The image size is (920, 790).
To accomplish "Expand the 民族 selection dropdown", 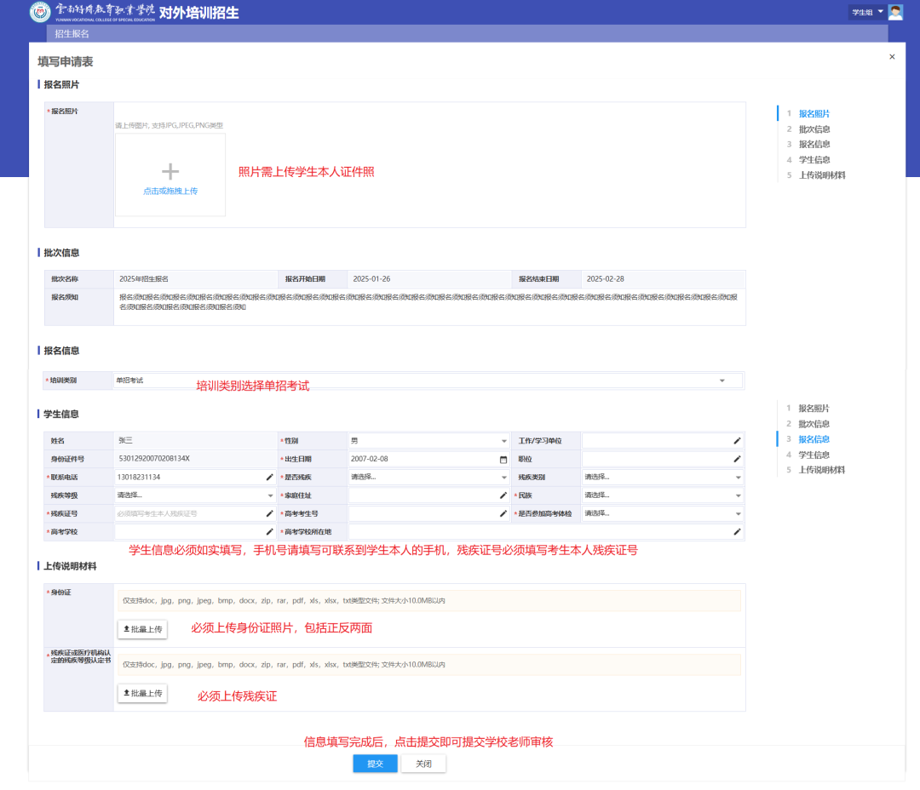I will tap(738, 495).
